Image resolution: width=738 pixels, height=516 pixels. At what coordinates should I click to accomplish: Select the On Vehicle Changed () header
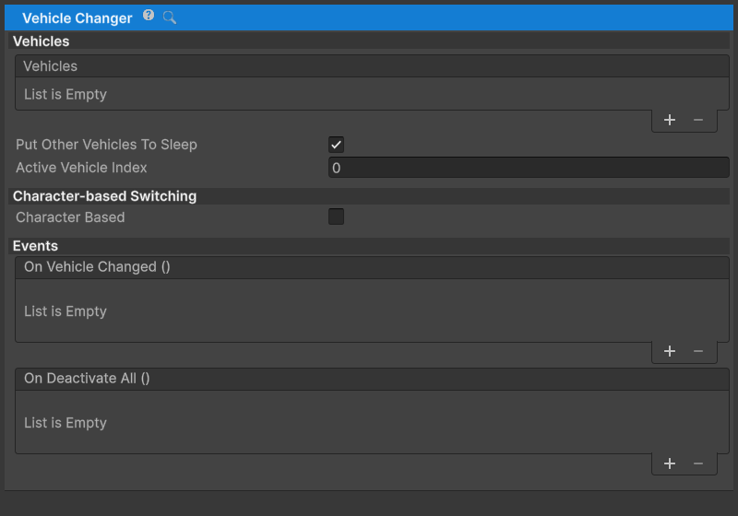pyautogui.click(x=372, y=267)
